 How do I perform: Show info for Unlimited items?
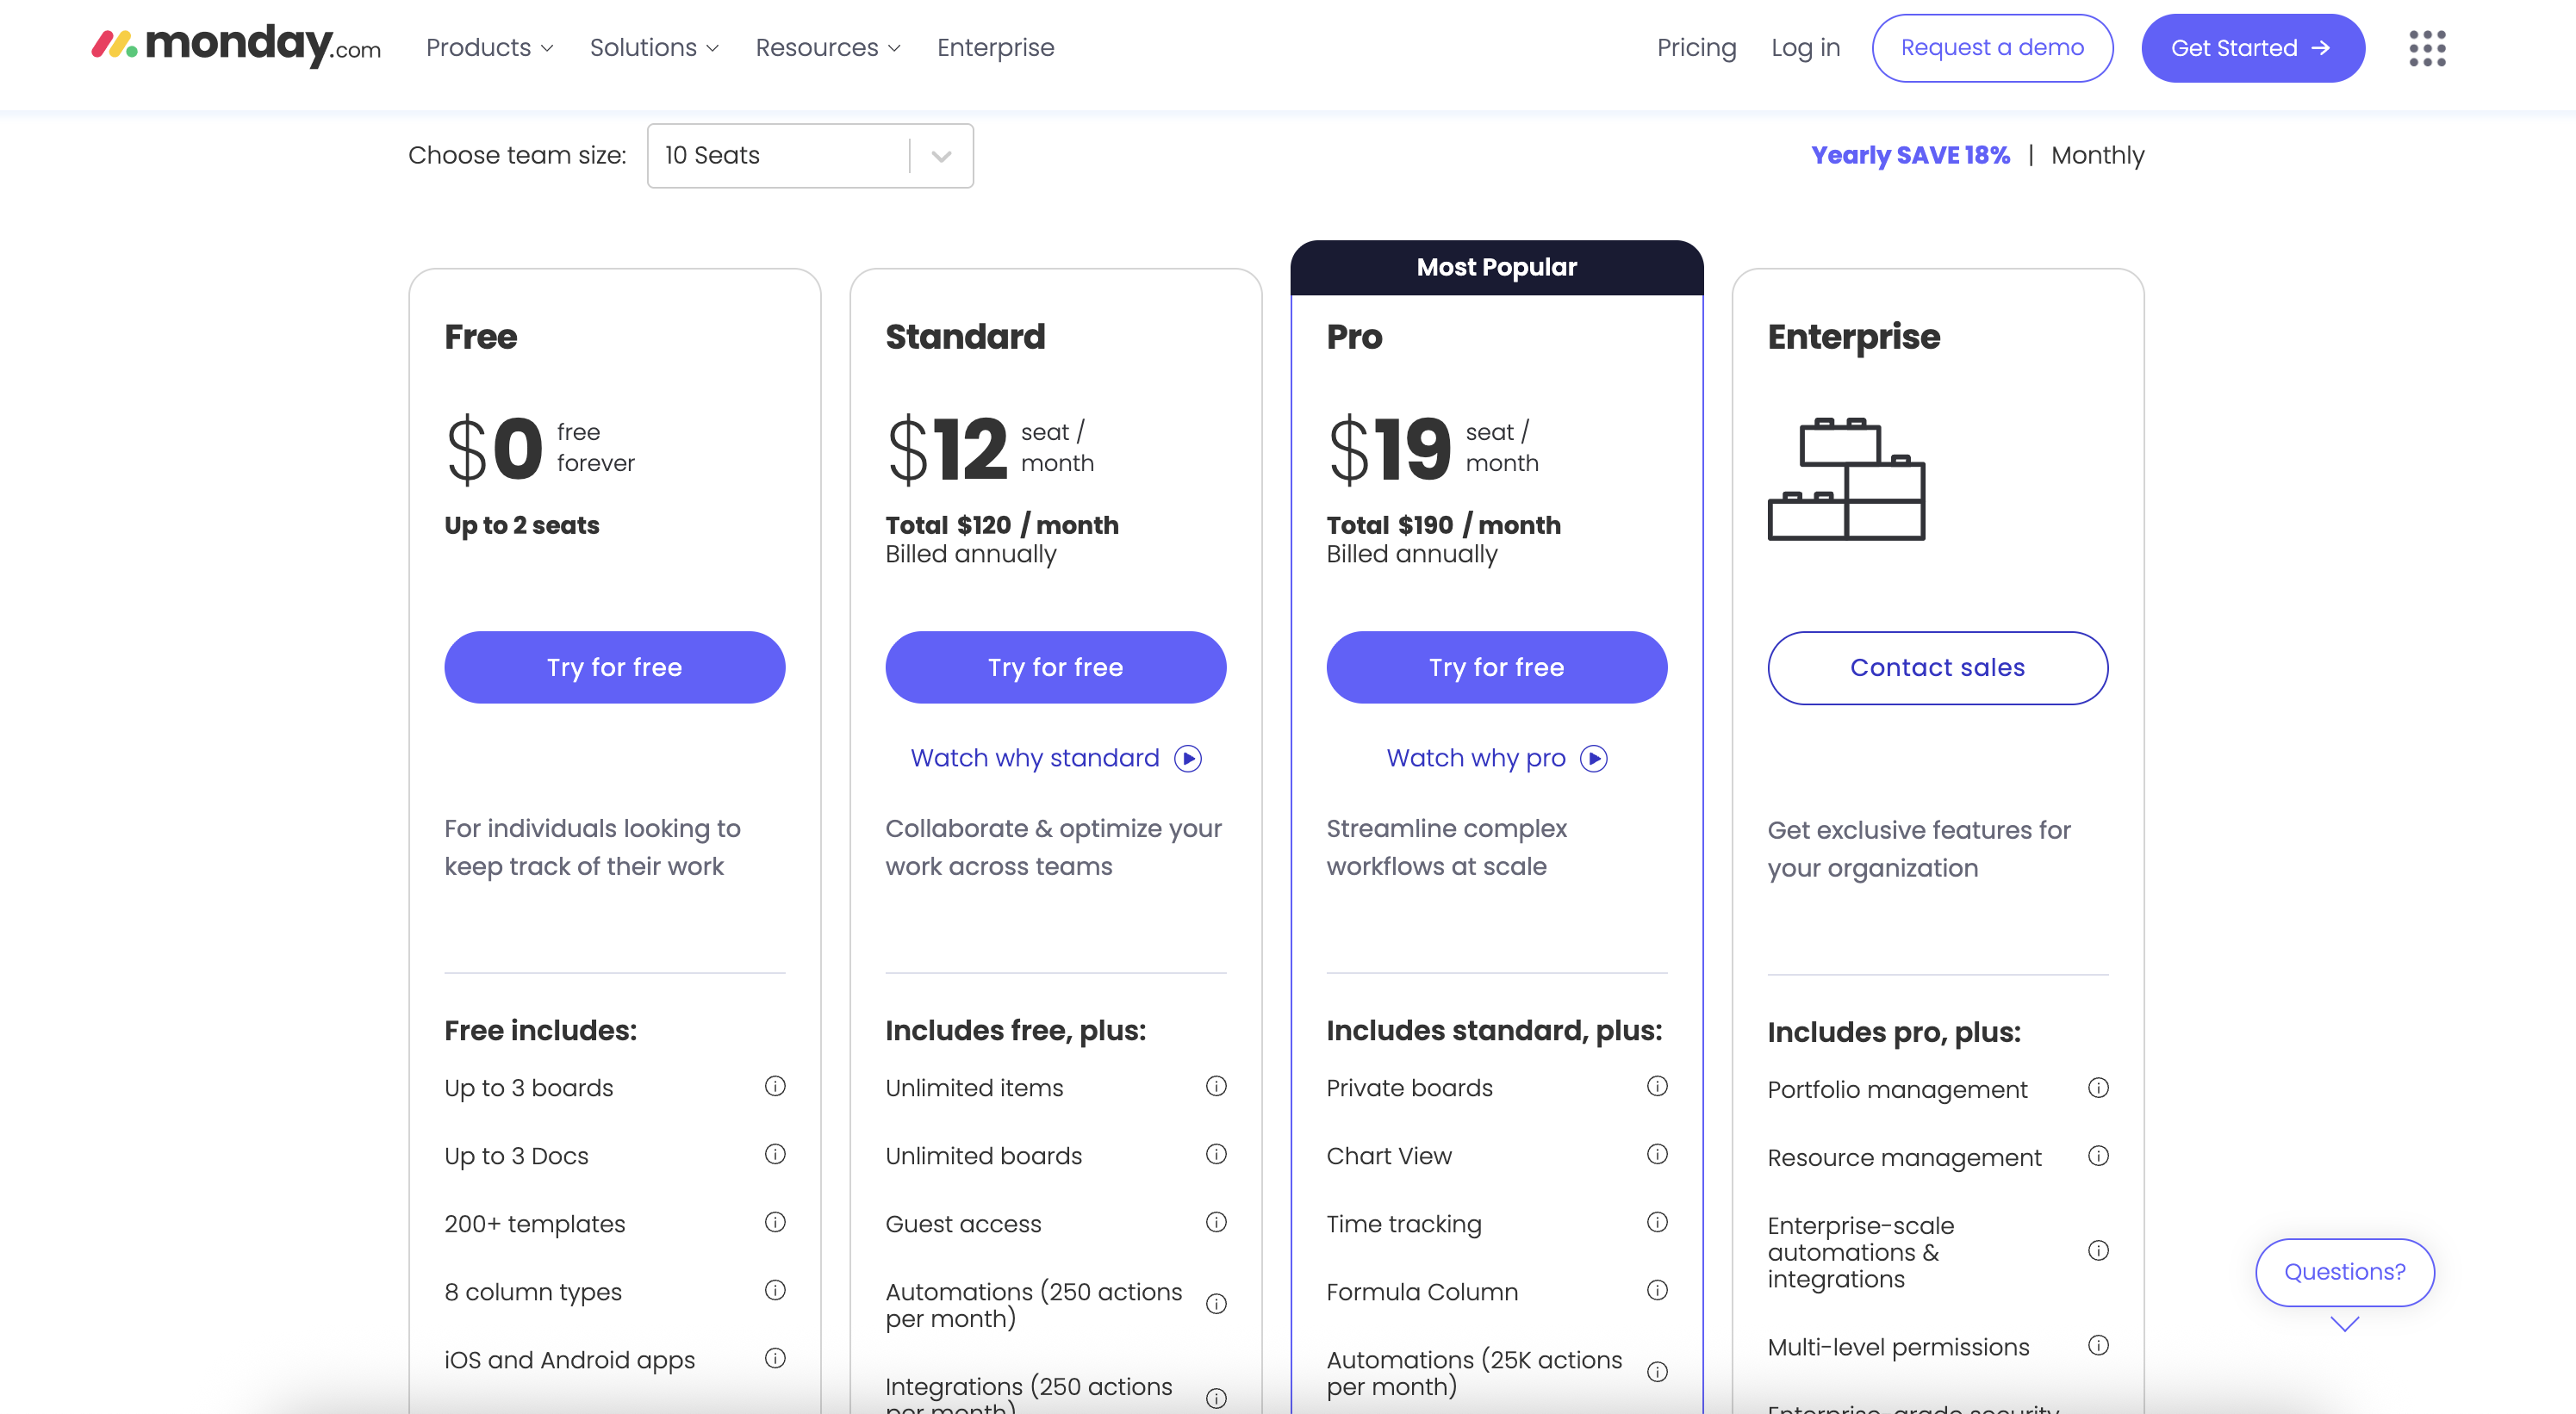pos(1216,1086)
